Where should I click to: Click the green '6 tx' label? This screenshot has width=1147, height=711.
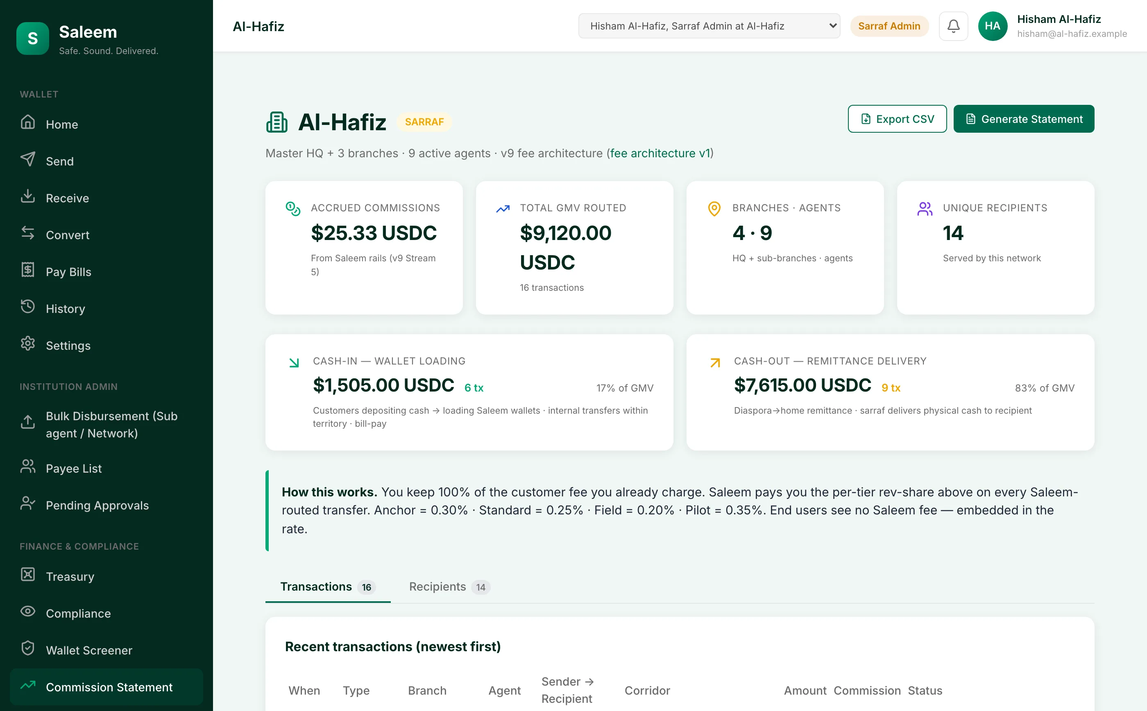pos(474,388)
